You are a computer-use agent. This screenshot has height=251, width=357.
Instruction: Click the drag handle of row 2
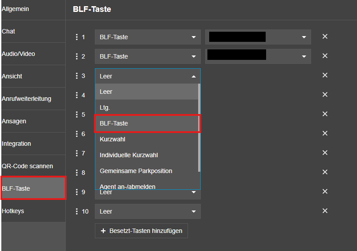tap(76, 56)
